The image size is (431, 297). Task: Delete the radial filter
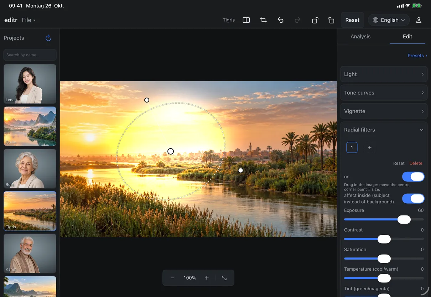(416, 163)
